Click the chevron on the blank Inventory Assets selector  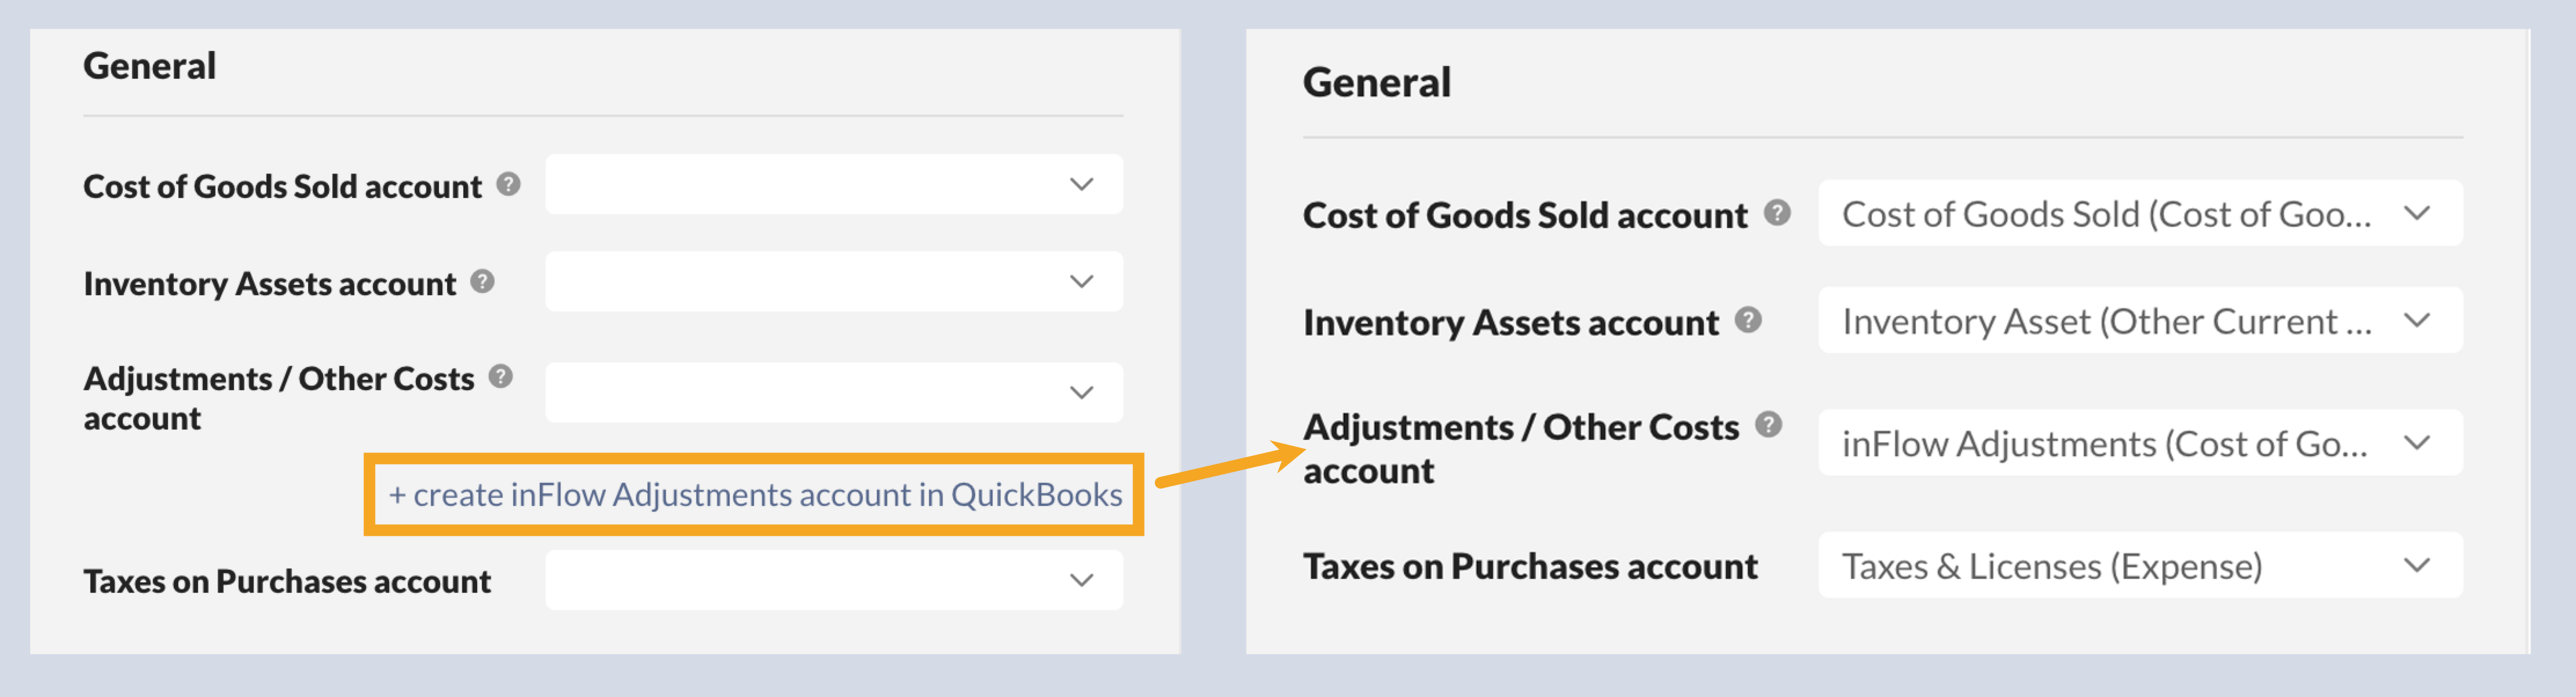(x=1081, y=281)
